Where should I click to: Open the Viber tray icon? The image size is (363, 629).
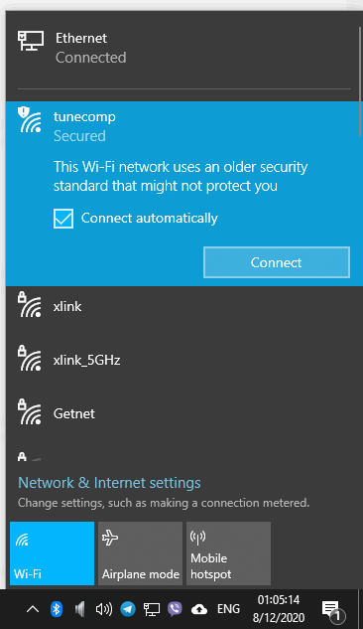click(x=175, y=609)
